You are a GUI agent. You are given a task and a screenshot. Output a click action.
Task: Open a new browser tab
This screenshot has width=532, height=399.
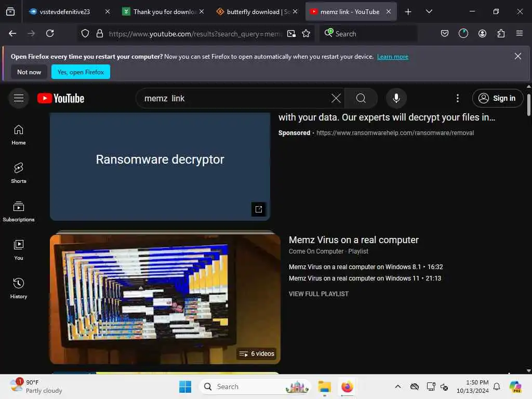pyautogui.click(x=408, y=11)
